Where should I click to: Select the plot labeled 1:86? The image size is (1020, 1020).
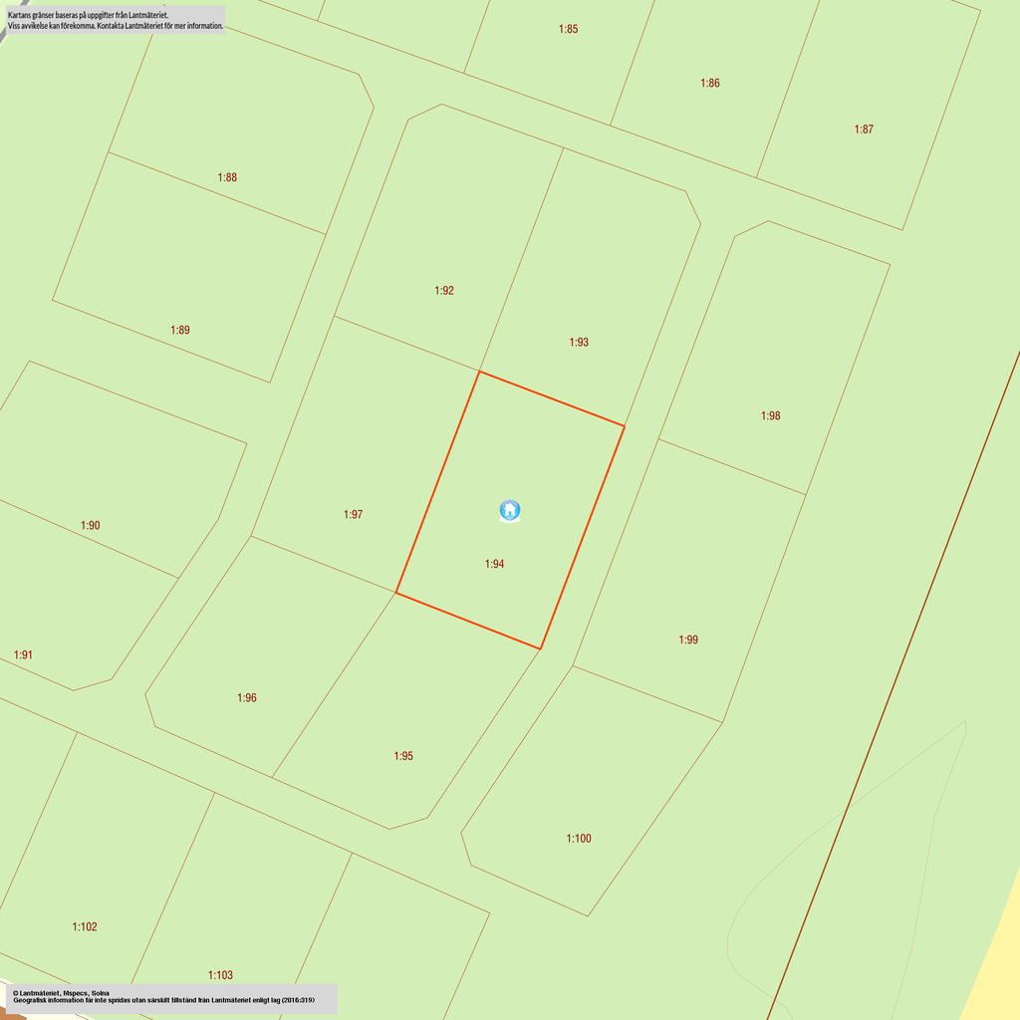[710, 83]
